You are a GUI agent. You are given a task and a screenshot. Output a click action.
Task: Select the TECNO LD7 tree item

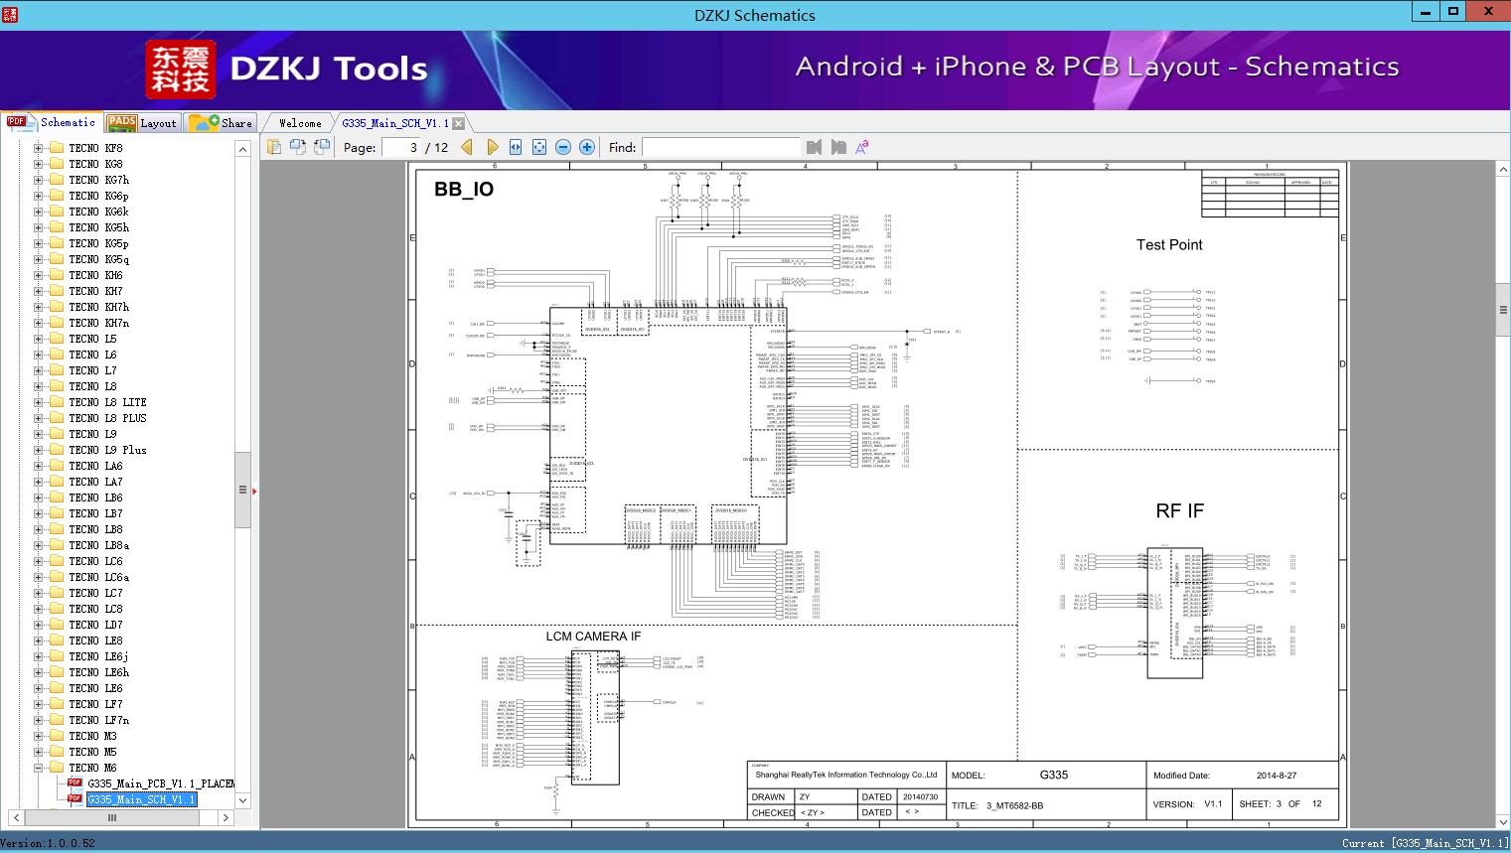(95, 625)
